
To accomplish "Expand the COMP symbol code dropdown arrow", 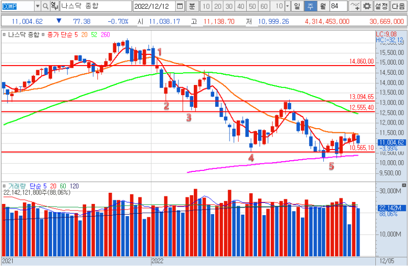I will coord(38,6).
